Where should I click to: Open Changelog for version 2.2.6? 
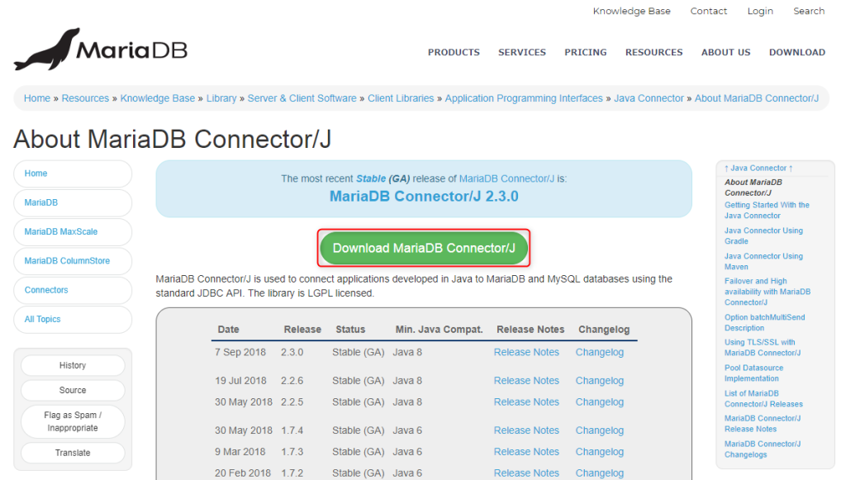click(600, 381)
